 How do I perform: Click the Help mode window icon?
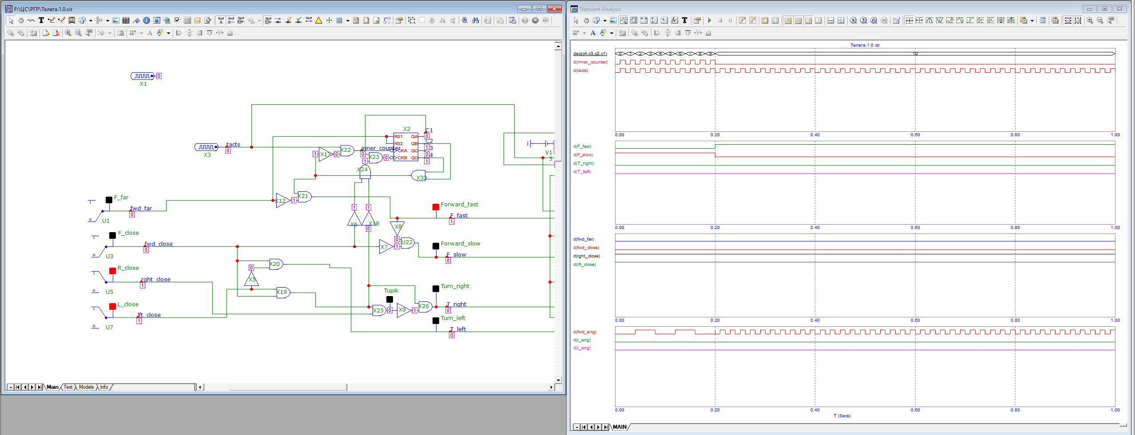(157, 20)
